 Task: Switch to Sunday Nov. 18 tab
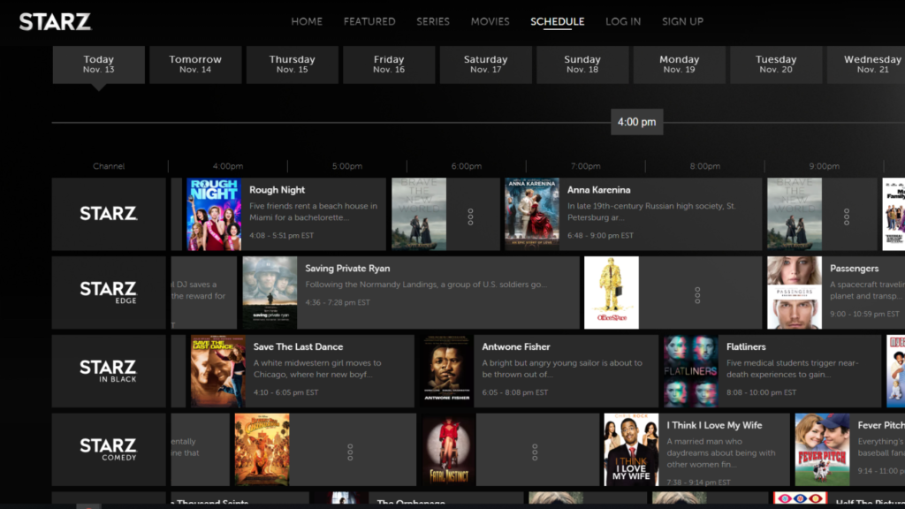582,65
